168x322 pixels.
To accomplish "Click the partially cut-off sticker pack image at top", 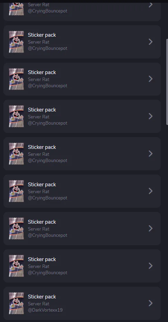I will point(16,9).
